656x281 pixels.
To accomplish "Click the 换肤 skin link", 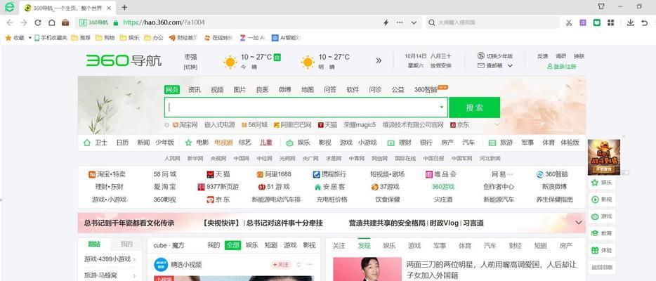I will click(x=579, y=56).
